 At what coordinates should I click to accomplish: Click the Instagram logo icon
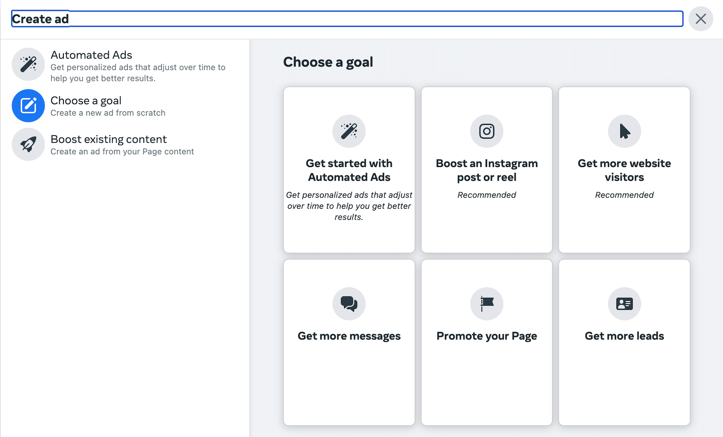point(486,131)
